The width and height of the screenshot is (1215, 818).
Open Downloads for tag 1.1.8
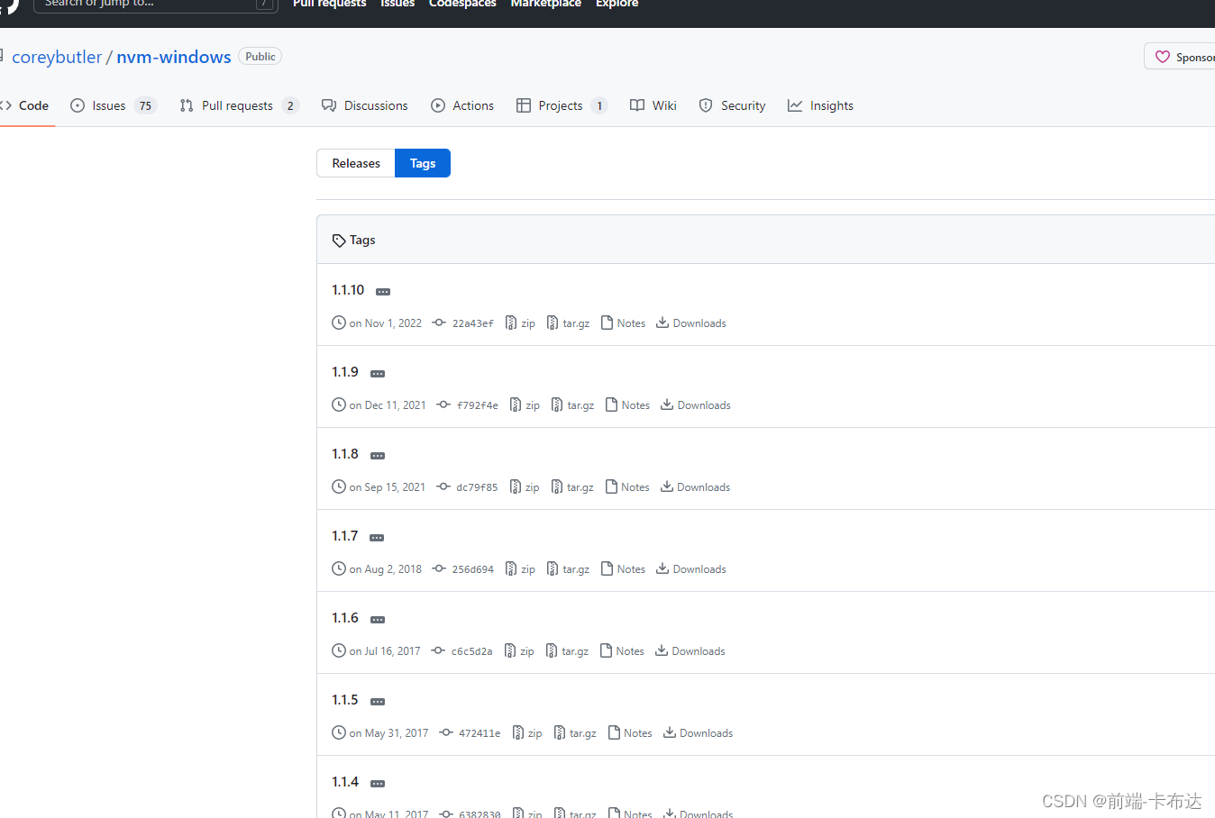click(695, 487)
